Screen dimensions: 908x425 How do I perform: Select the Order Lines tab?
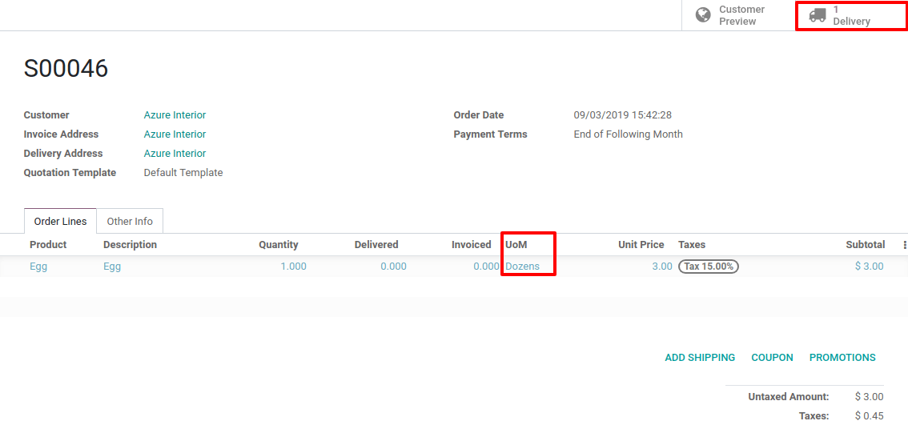[60, 222]
